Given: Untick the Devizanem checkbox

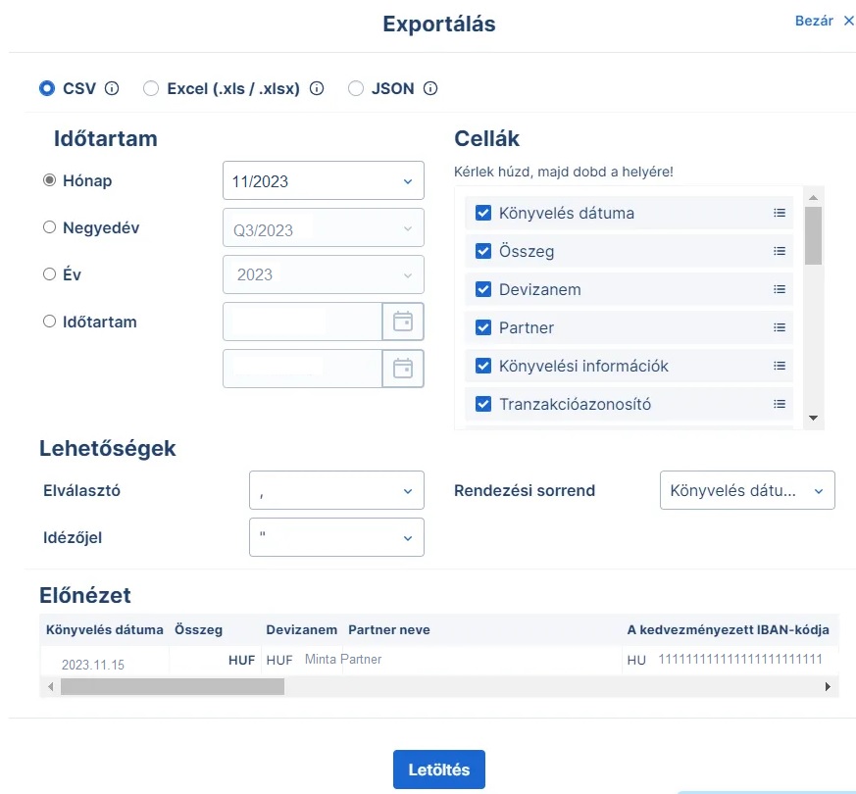Looking at the screenshot, I should 482,289.
